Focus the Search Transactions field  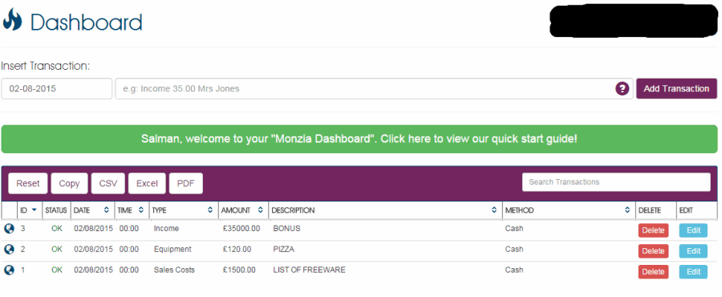click(x=616, y=182)
